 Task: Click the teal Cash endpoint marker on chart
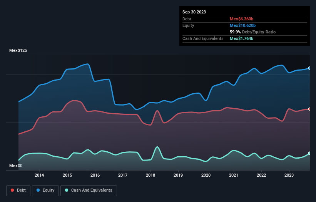[309, 153]
